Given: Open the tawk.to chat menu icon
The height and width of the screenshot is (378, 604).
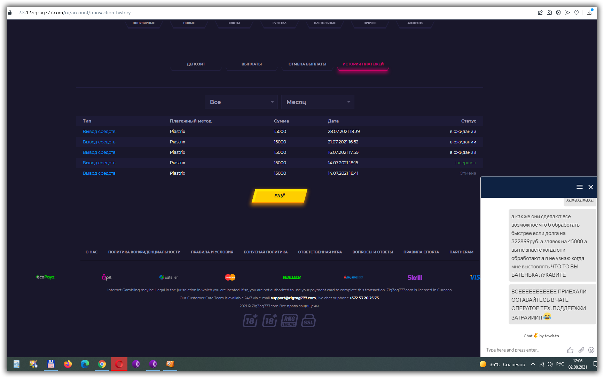Looking at the screenshot, I should (x=579, y=187).
